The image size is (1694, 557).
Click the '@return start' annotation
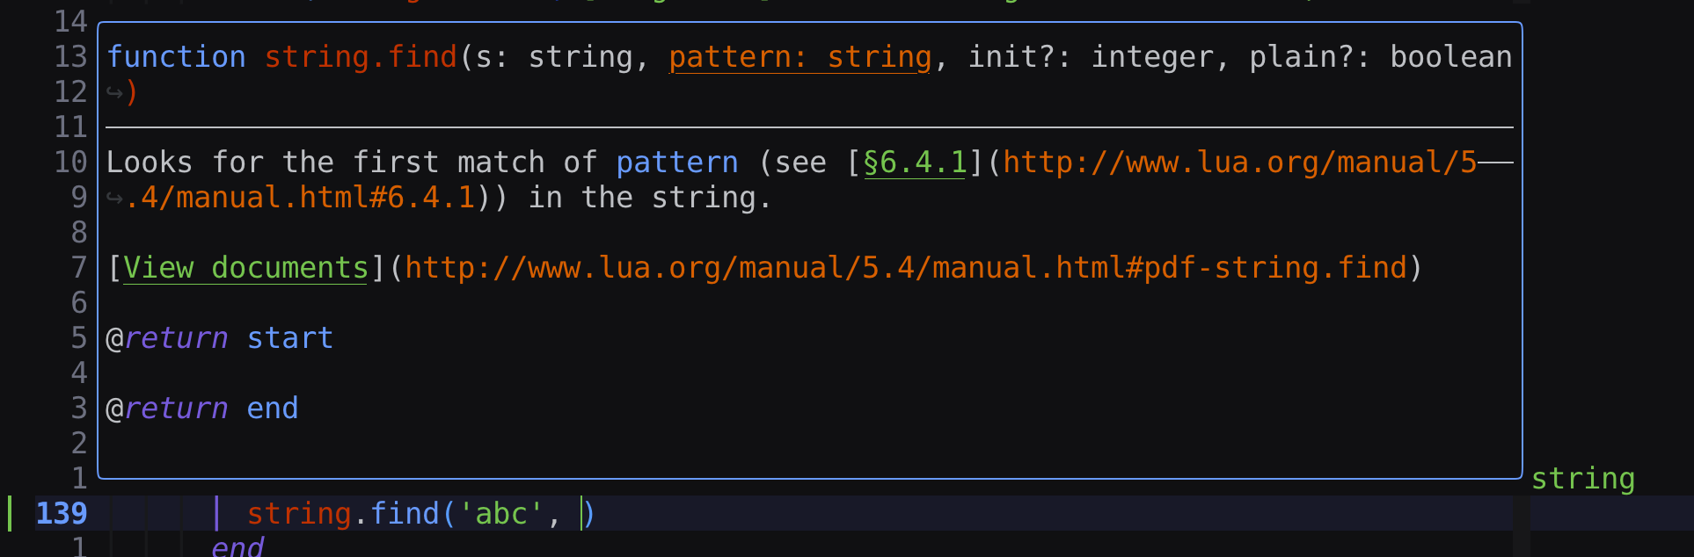coord(219,338)
